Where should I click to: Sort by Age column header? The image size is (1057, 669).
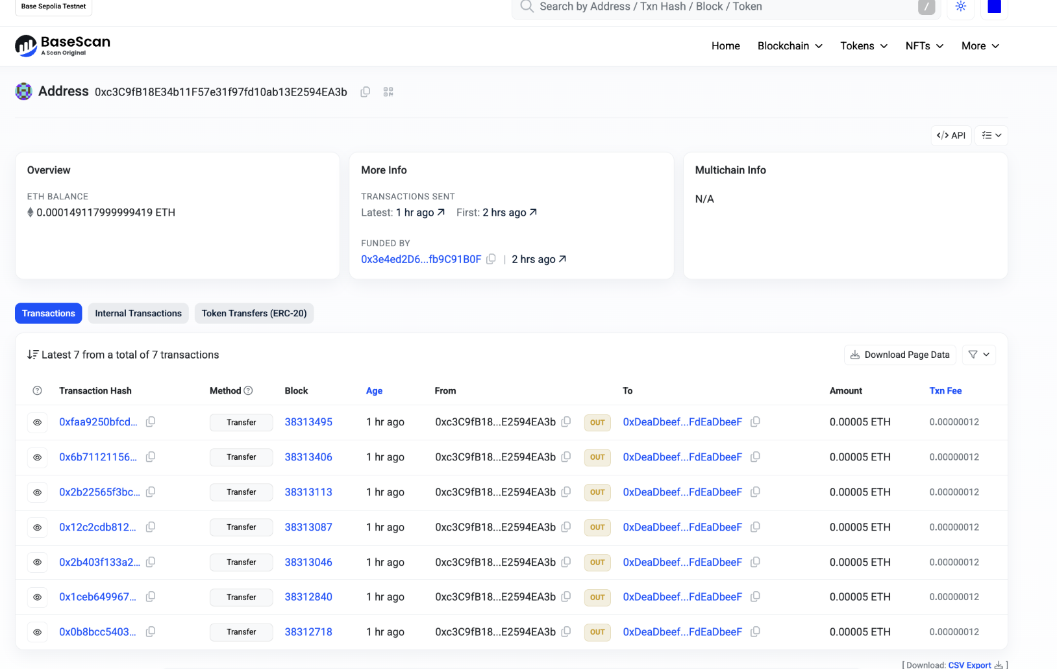click(375, 390)
